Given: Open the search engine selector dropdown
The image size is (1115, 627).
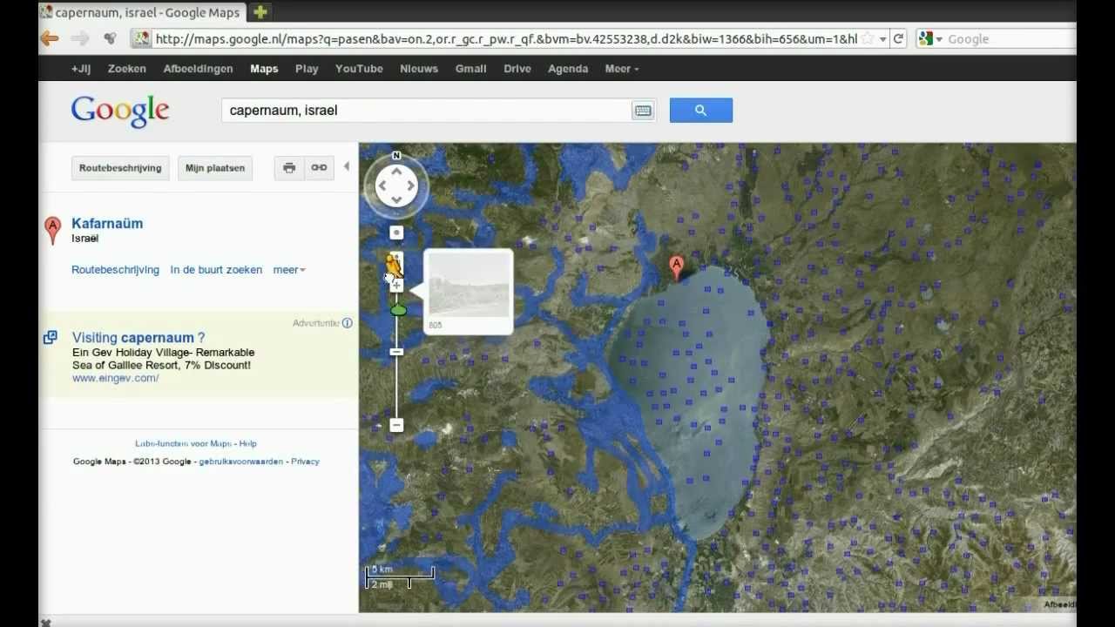Looking at the screenshot, I should 929,38.
